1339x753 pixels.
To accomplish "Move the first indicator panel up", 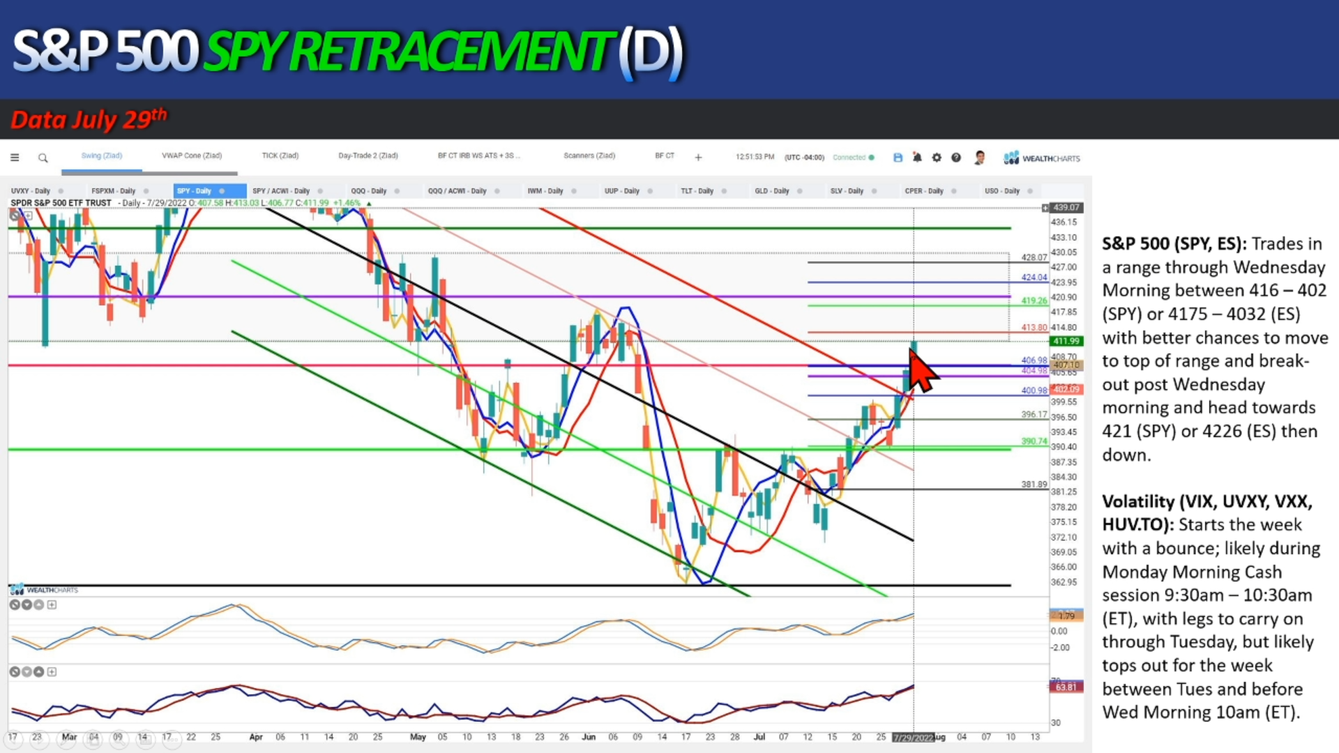I will 39,604.
